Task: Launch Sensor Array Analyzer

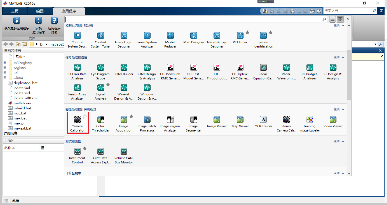Action: pos(77,92)
